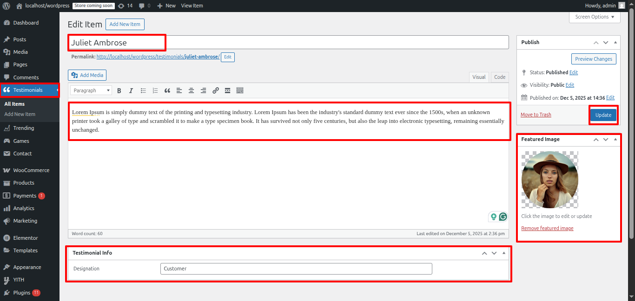The height and width of the screenshot is (301, 635).
Task: Toggle the Featured Image panel
Action: (615, 139)
